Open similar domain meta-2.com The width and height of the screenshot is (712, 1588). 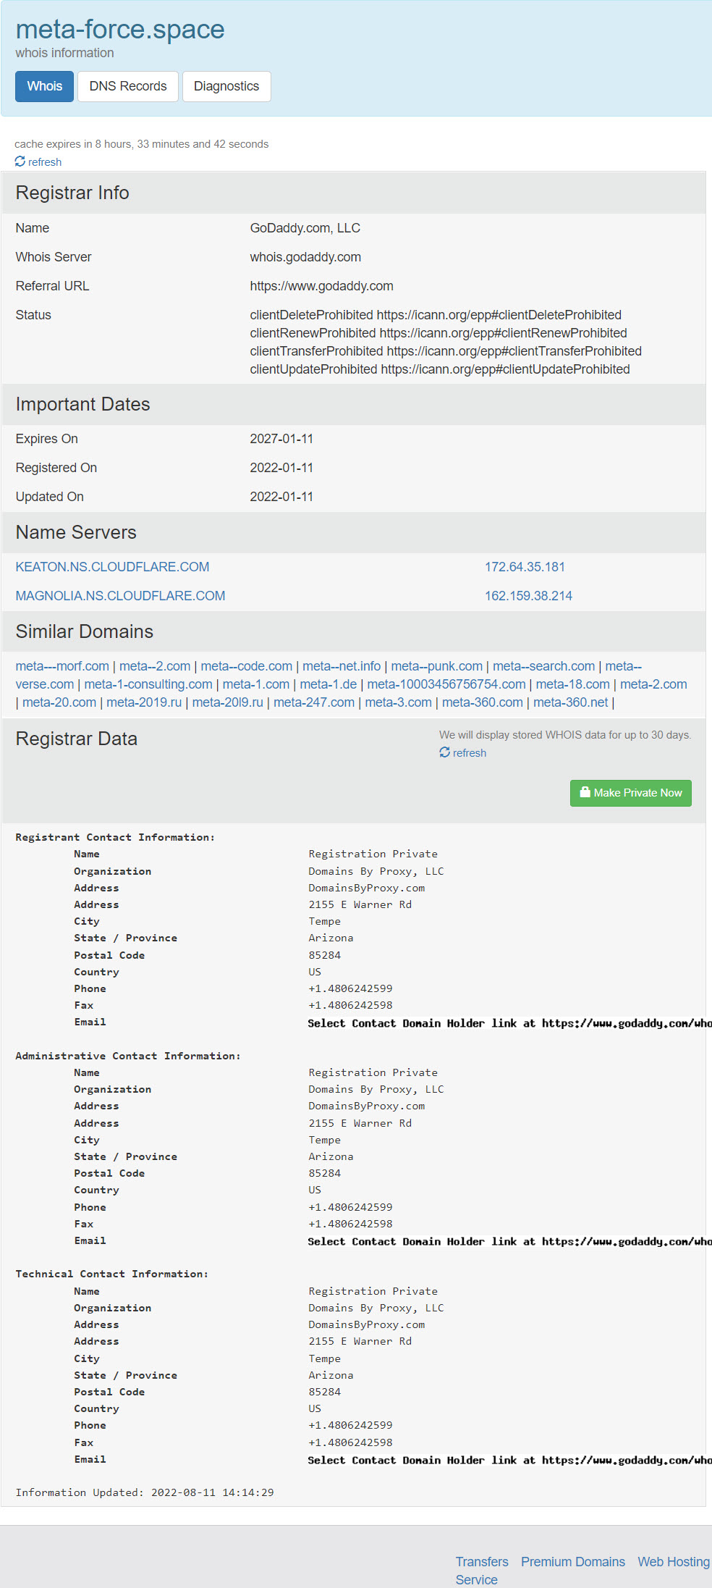pyautogui.click(x=653, y=684)
